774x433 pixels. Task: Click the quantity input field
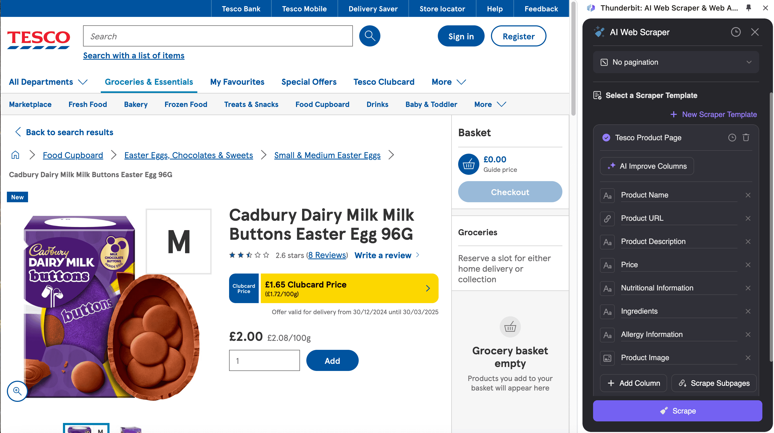264,360
